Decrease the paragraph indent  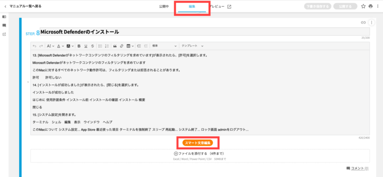(146, 46)
